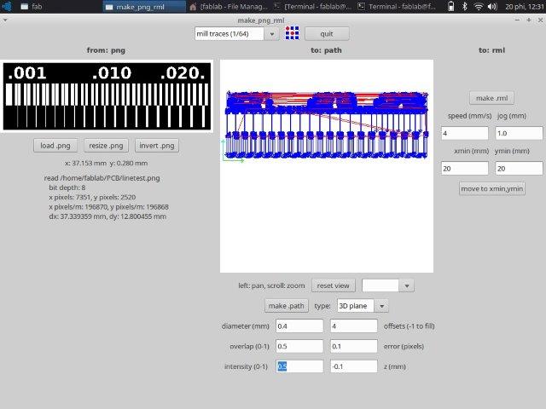Click the 'x: 37.153 mm' coordinate readout
This screenshot has height=409, width=546.
tap(106, 163)
